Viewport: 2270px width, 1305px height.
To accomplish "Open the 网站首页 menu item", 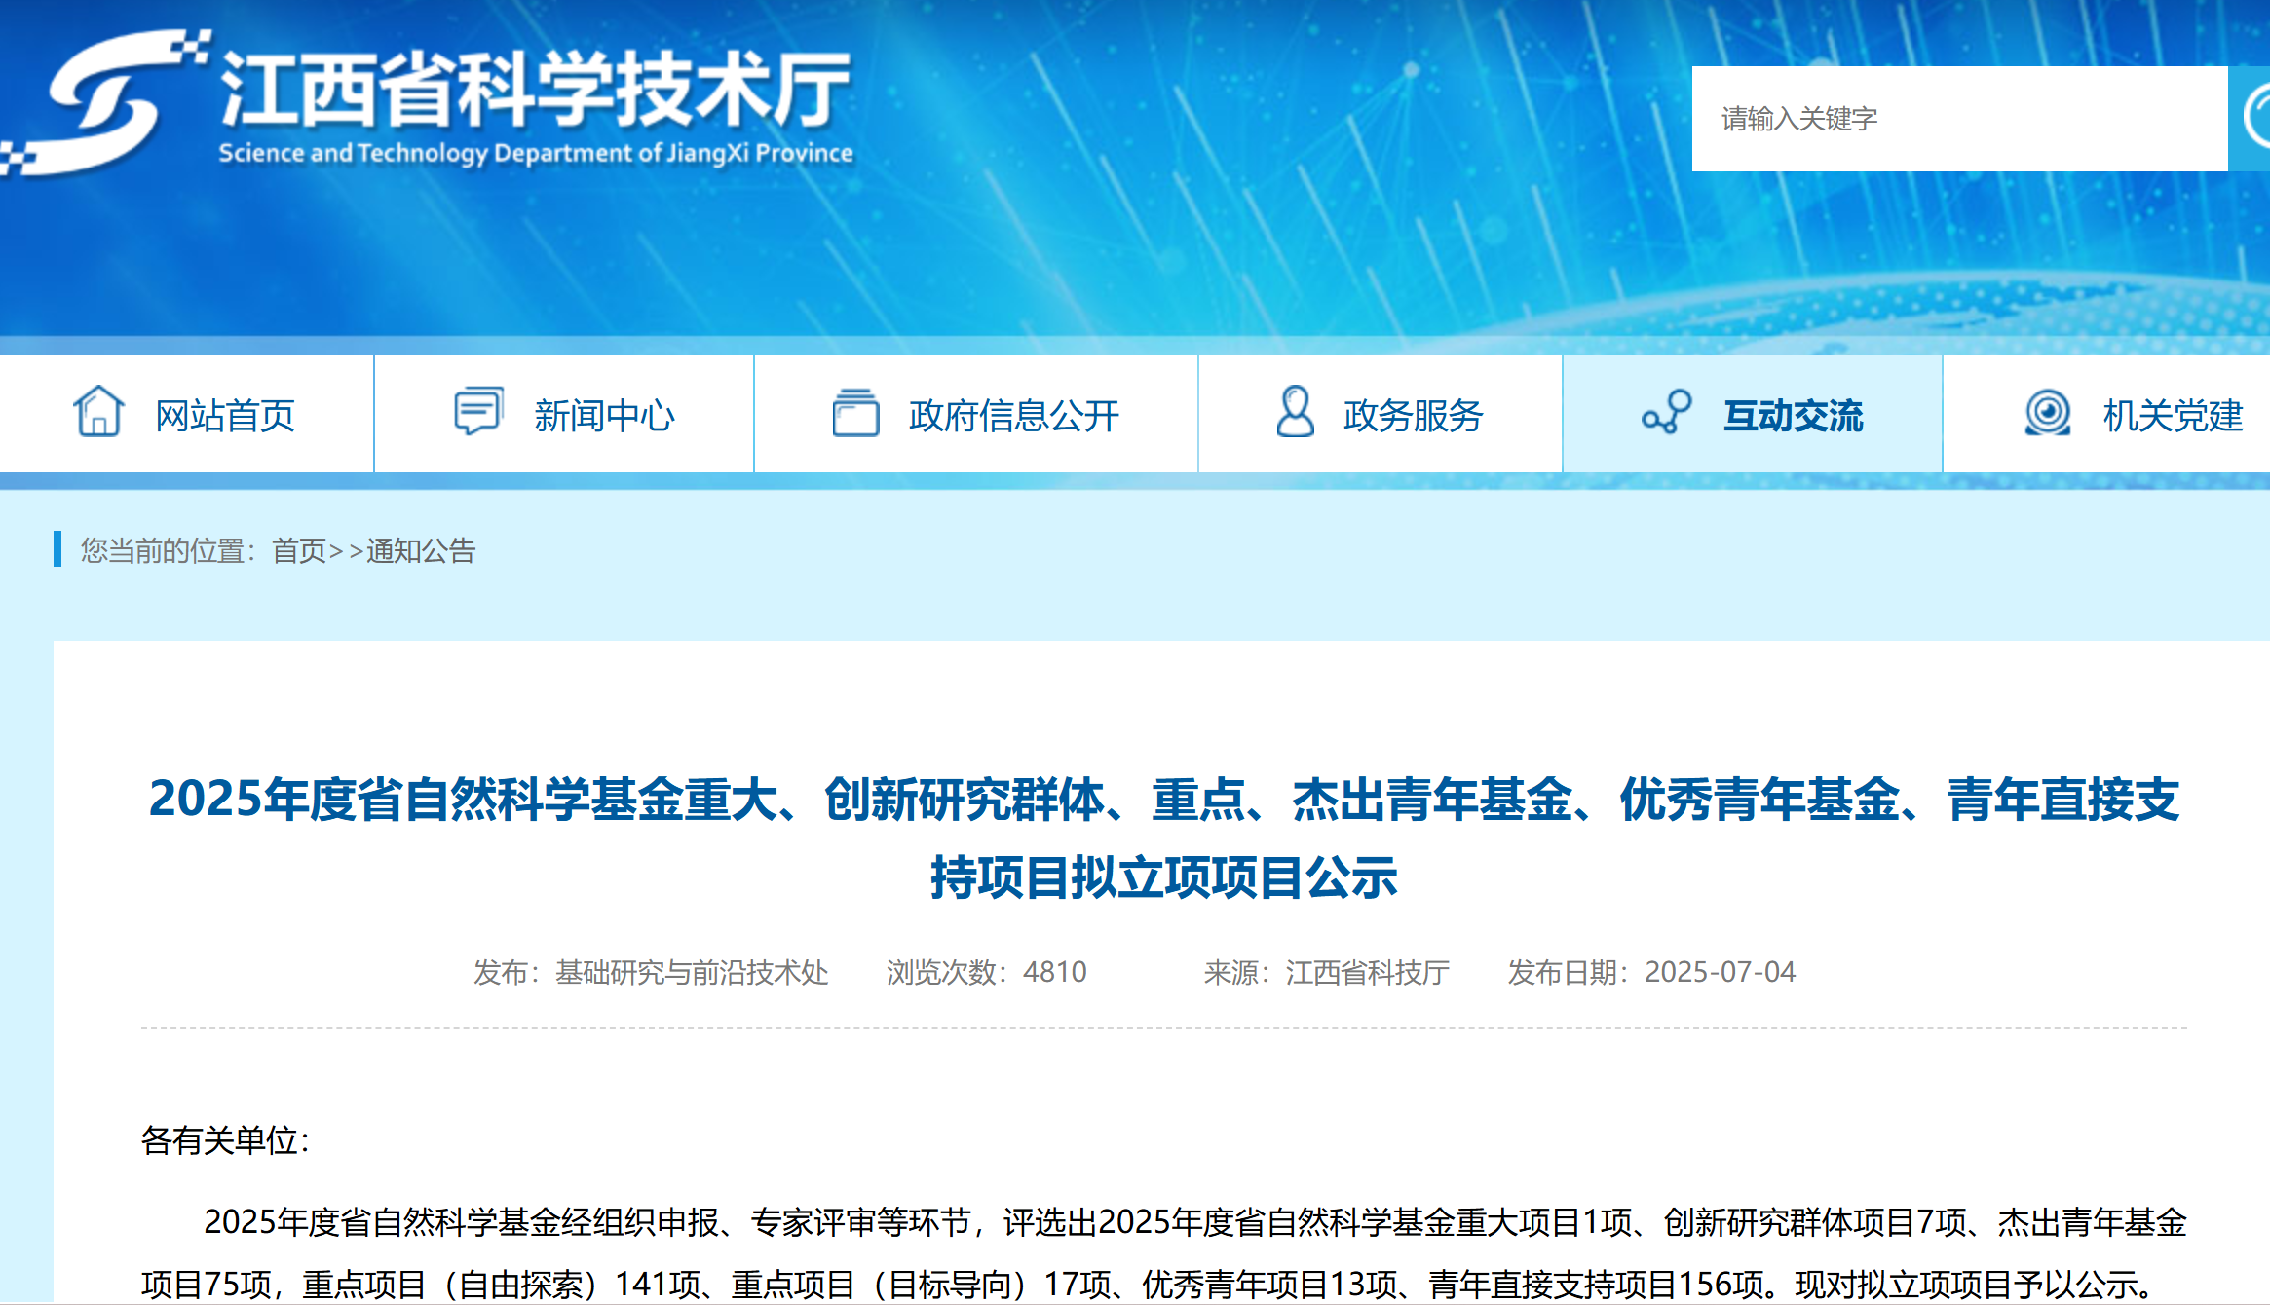I will [225, 416].
